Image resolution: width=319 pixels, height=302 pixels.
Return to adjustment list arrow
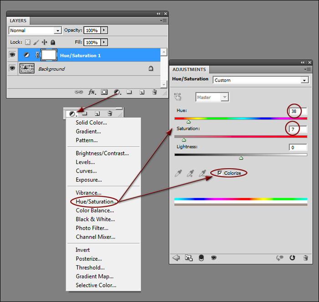coord(176,258)
